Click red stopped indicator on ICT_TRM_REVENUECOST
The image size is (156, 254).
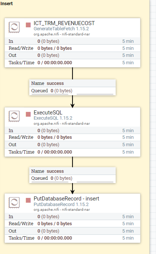click(28, 25)
